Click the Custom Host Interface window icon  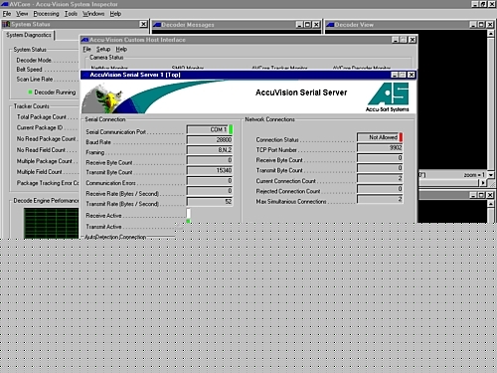85,40
